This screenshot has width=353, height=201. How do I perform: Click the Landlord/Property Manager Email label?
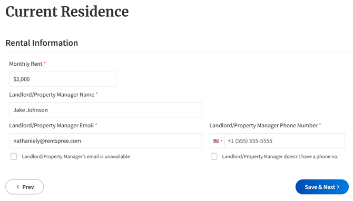[x=51, y=125]
